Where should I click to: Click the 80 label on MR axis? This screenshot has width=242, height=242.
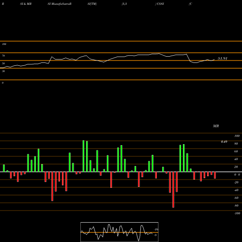point(236,144)
